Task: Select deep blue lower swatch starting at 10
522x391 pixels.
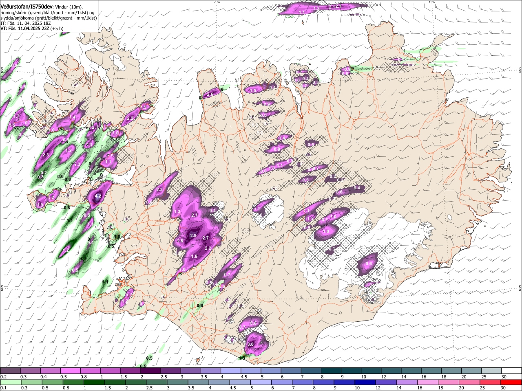Action: coord(364,382)
